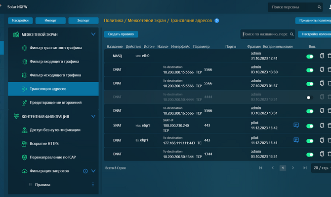Click the help question mark icon
Screen dimensions: 331x197
(x=217, y=21)
